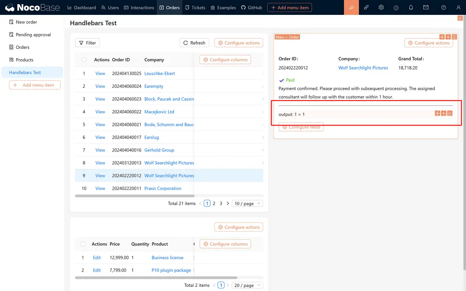Toggle select-all checkbox in products table header

point(83,244)
